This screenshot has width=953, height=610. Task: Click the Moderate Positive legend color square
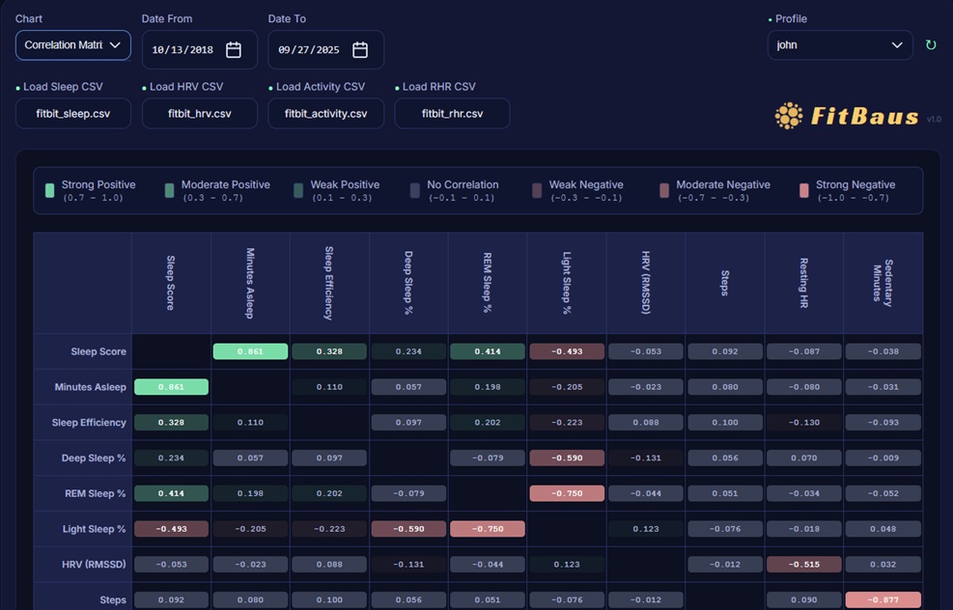(x=169, y=190)
